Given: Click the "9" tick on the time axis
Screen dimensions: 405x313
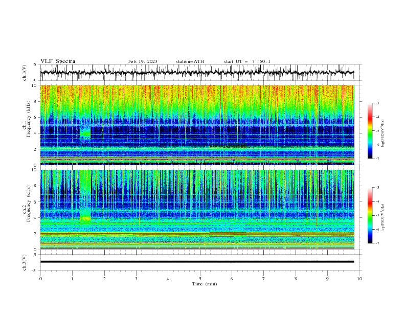Looking at the screenshot, I should tap(327, 279).
